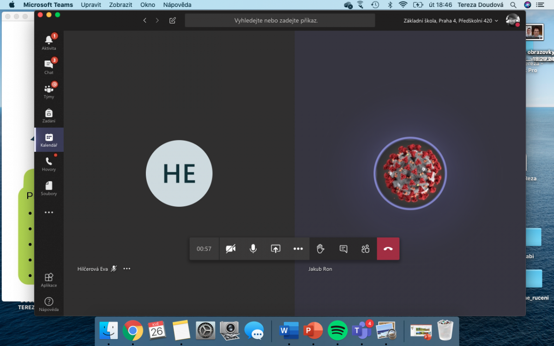The image size is (554, 346).
Task: Share your screen in the call
Action: [276, 249]
